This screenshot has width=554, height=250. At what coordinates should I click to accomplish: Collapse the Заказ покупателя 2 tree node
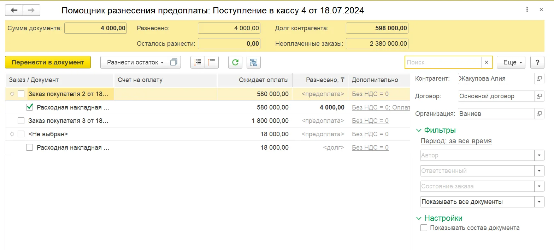coord(12,94)
